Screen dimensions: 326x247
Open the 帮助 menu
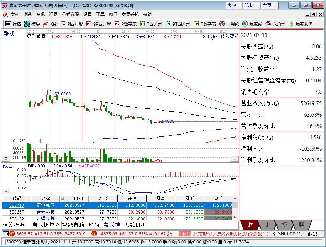[147, 14]
